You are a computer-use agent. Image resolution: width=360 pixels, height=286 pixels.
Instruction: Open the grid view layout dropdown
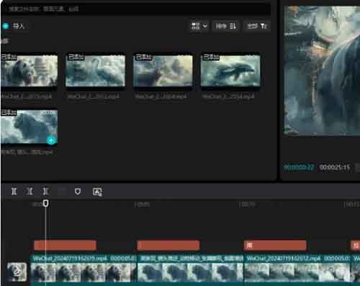click(199, 26)
